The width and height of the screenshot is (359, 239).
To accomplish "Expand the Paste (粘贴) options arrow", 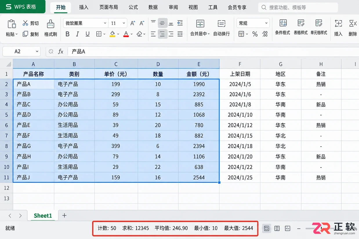I will point(17,34).
